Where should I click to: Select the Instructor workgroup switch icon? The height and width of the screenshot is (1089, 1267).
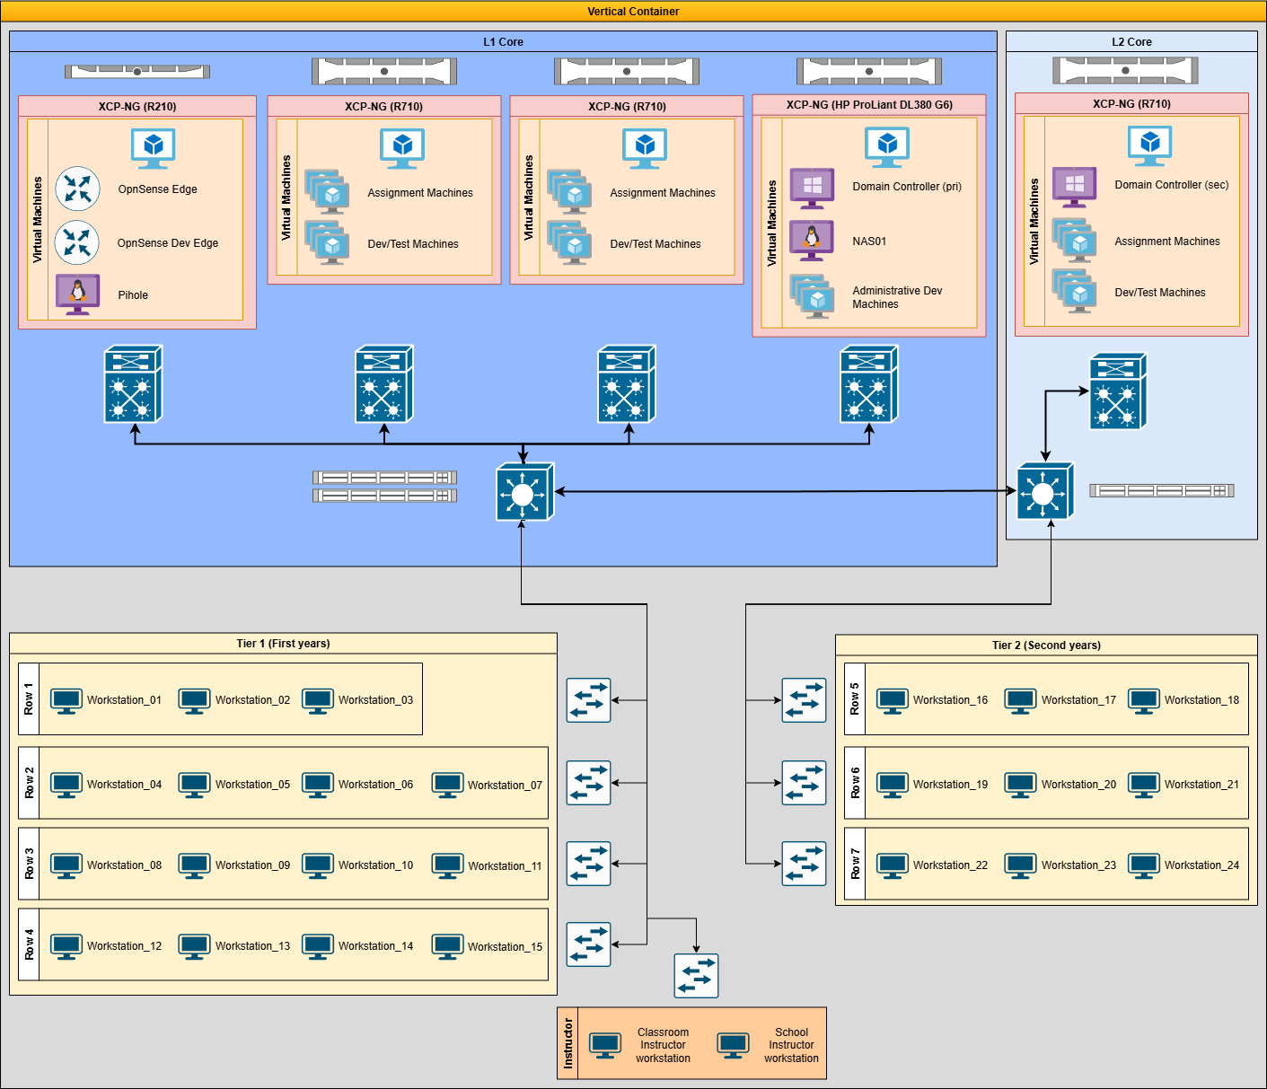tap(696, 976)
